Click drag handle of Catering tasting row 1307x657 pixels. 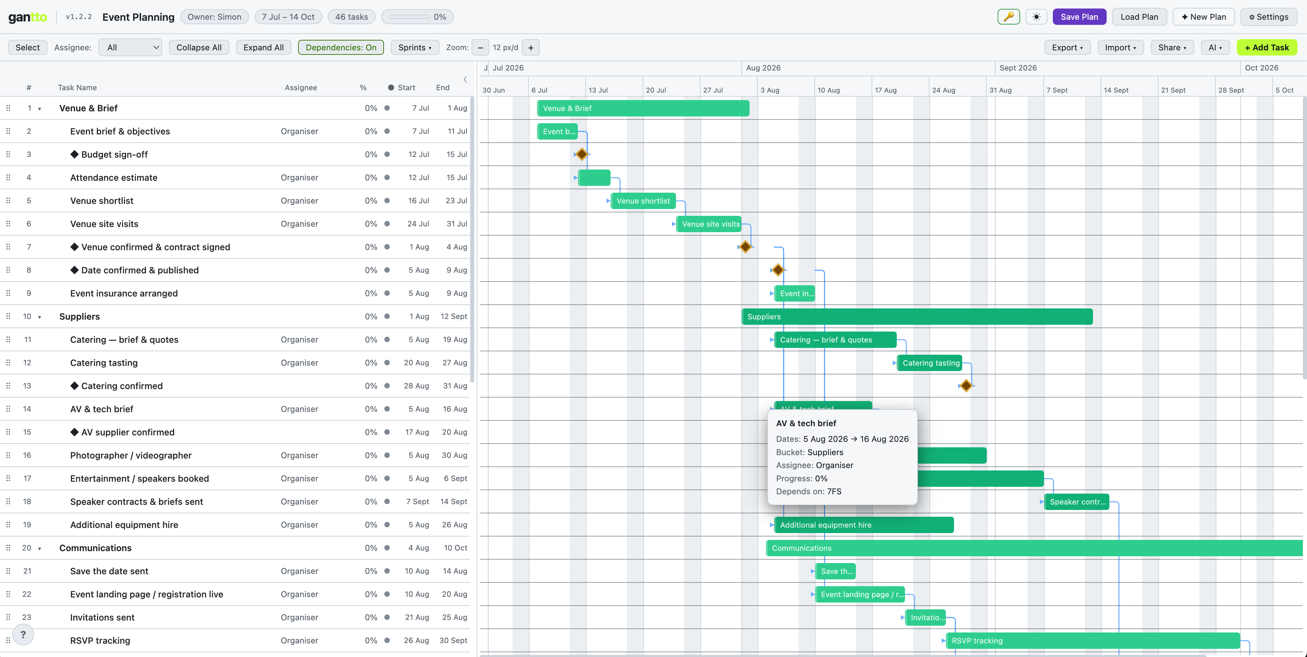pos(8,363)
